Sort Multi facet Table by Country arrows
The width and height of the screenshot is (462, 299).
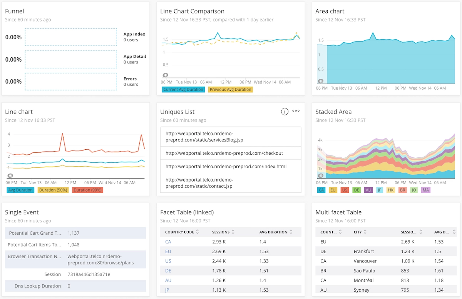[x=340, y=232]
